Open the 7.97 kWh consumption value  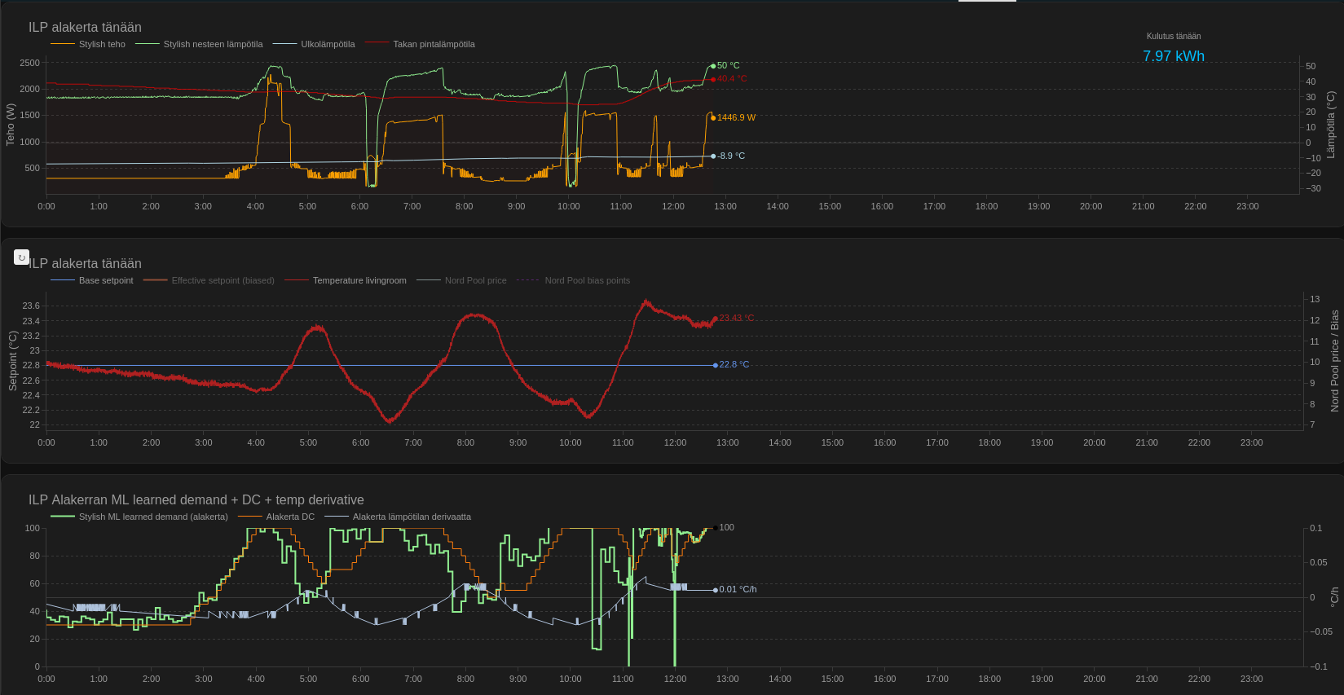click(x=1173, y=56)
